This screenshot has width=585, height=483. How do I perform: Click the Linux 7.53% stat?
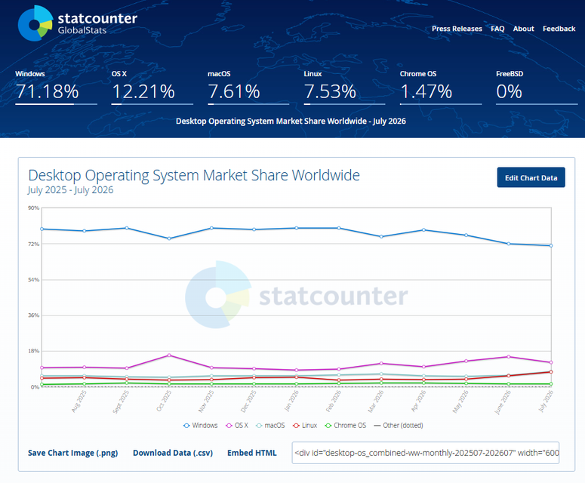coord(344,88)
